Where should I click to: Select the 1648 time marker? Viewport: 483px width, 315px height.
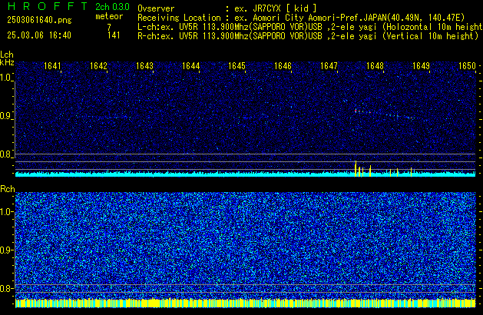(375, 66)
